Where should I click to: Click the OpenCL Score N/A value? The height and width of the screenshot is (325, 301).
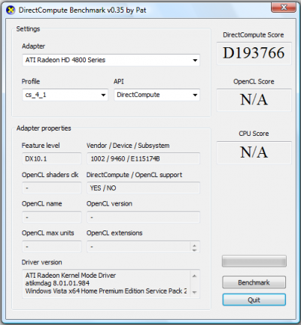point(254,100)
